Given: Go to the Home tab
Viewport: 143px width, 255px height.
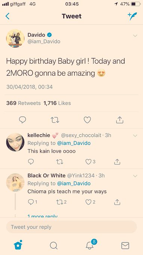Looking at the screenshot, I should tap(18, 245).
